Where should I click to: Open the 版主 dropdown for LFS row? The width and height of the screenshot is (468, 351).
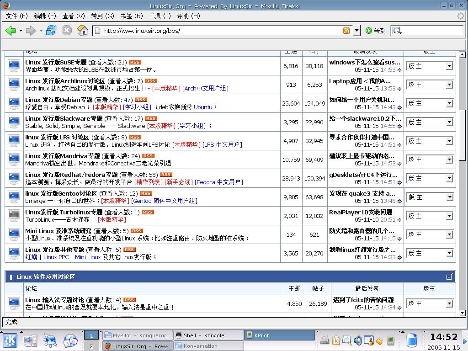click(430, 141)
